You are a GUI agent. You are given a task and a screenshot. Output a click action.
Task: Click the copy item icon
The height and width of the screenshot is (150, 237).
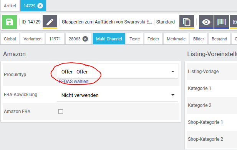click(x=187, y=22)
